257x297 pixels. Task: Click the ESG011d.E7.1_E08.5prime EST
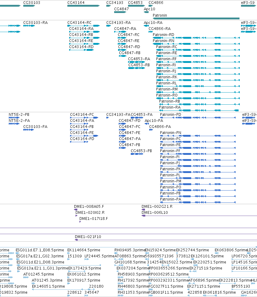pos(18,253)
